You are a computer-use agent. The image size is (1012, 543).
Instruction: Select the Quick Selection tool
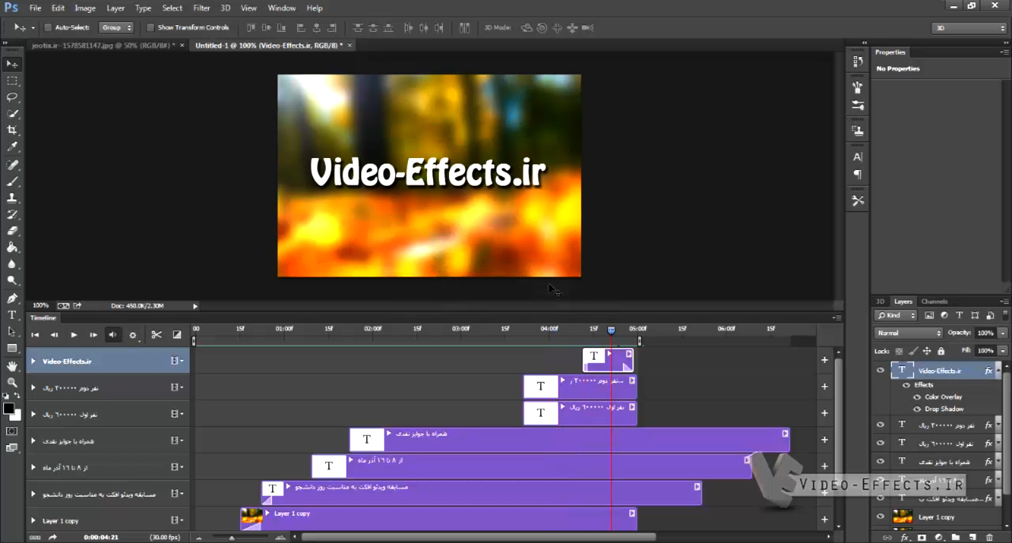[12, 114]
